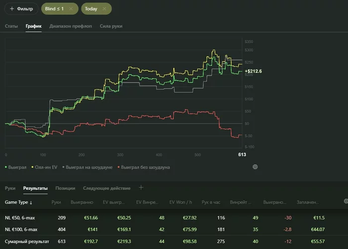
Task: Open the Сила руки tab
Action: click(x=111, y=26)
